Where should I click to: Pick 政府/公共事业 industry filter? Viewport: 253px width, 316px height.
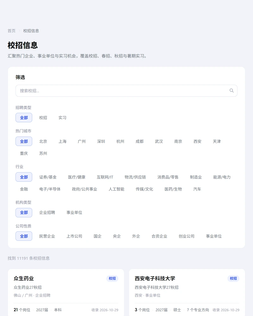pos(84,189)
